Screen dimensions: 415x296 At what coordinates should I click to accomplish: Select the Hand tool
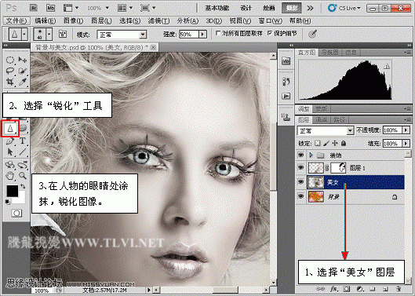(10, 175)
